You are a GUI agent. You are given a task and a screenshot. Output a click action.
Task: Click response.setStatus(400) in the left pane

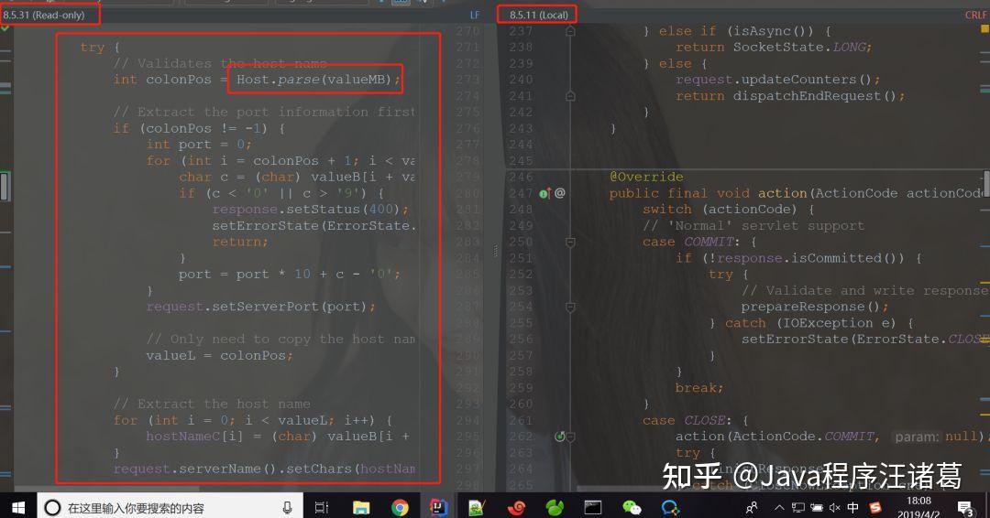(305, 210)
